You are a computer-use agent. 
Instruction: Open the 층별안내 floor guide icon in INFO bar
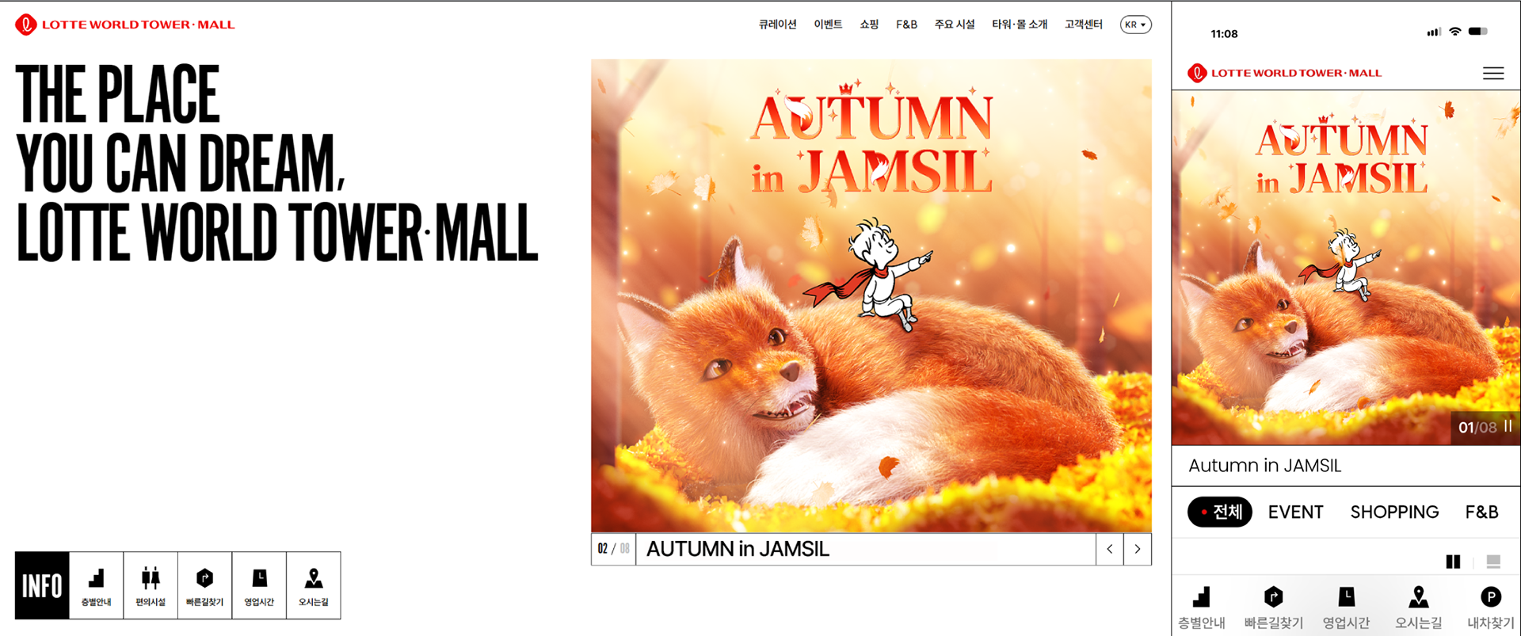[x=96, y=585]
